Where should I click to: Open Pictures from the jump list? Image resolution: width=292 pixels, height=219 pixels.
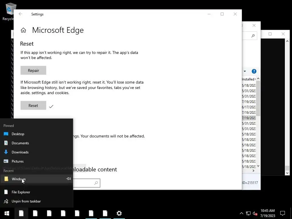(x=36, y=161)
